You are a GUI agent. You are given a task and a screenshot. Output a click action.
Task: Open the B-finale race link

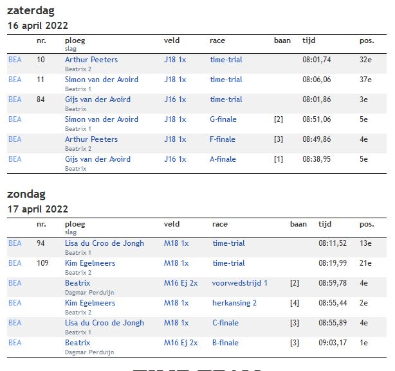(x=225, y=342)
